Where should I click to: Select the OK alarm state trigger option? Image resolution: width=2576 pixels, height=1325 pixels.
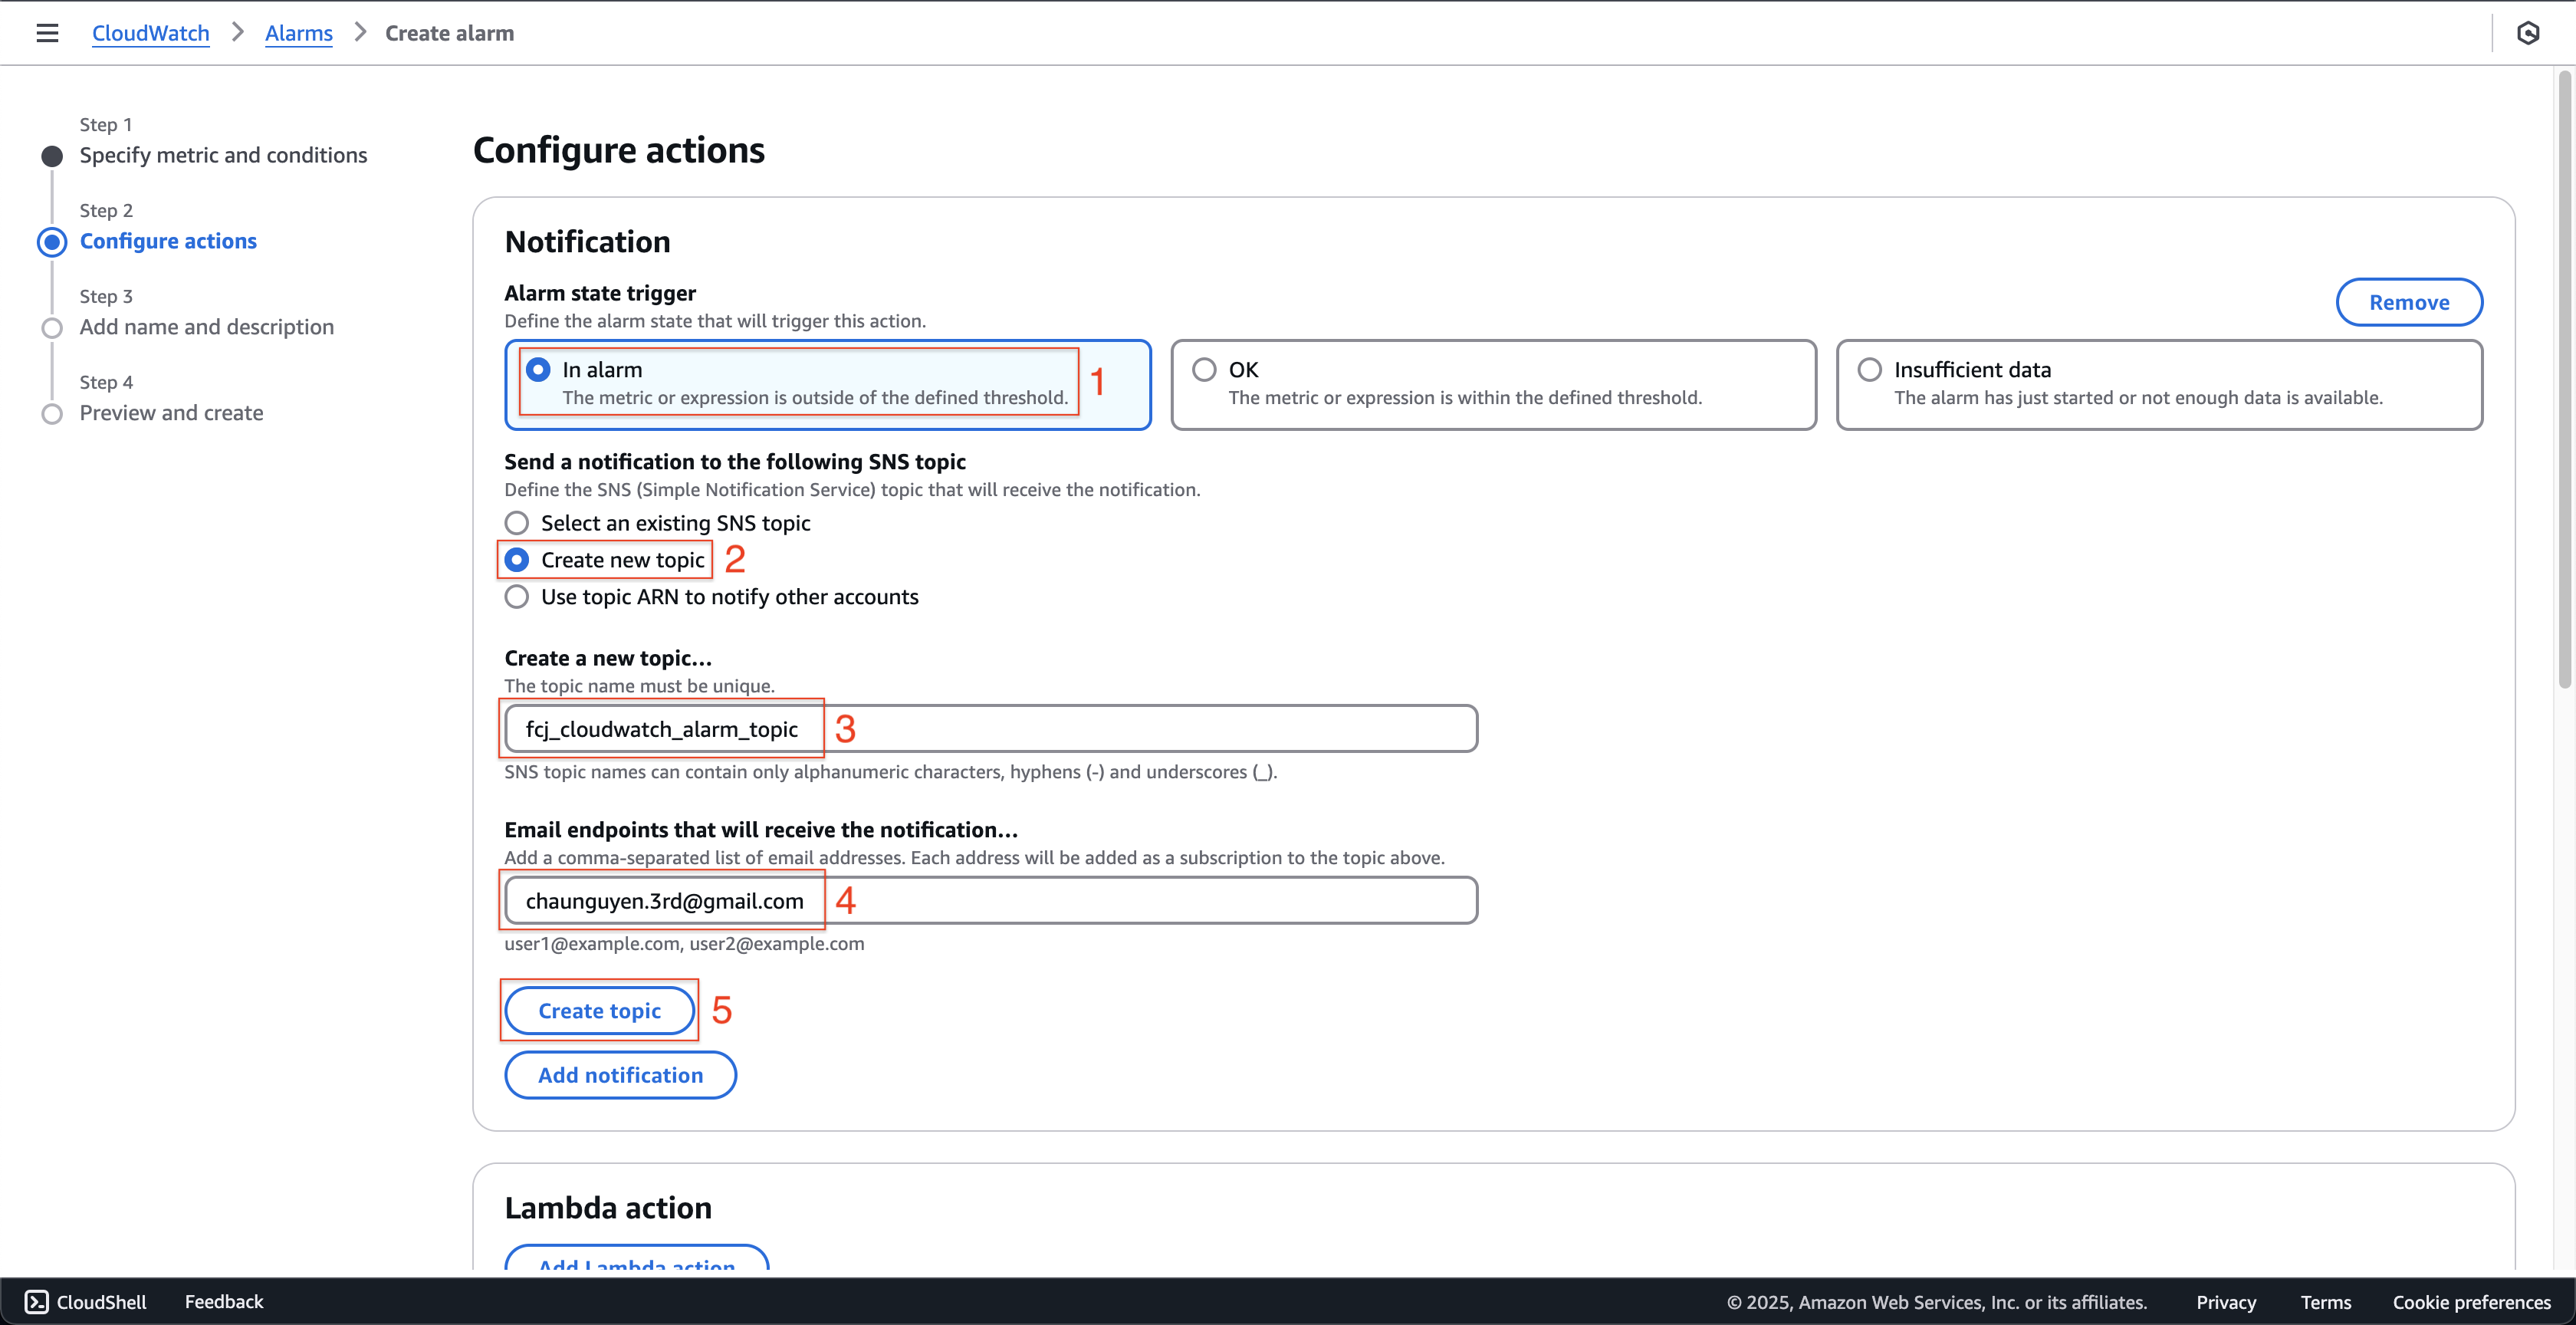click(1206, 368)
